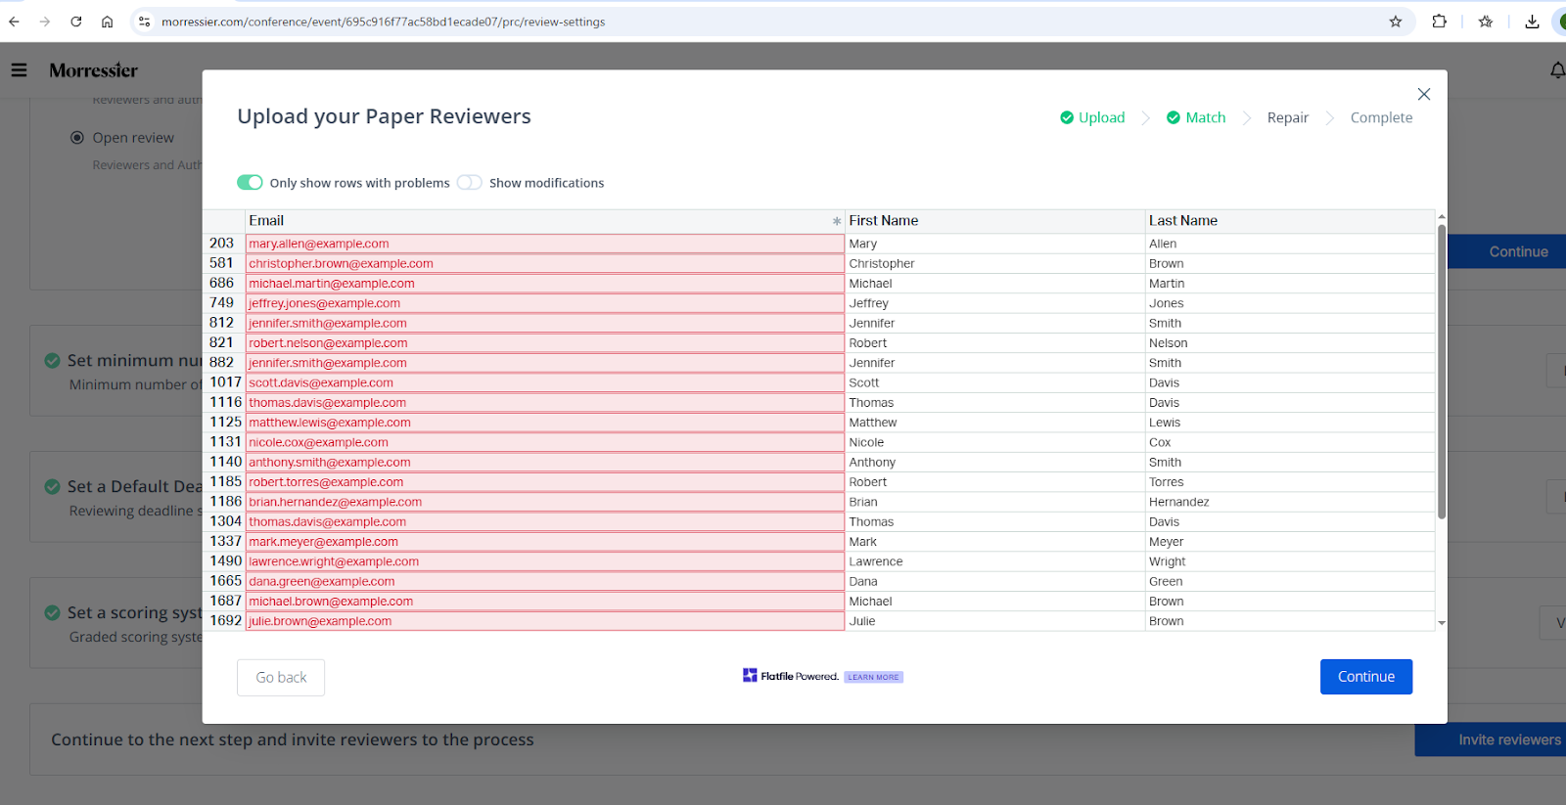1566x805 pixels.
Task: Click the Match step in wizard
Action: coord(1196,117)
